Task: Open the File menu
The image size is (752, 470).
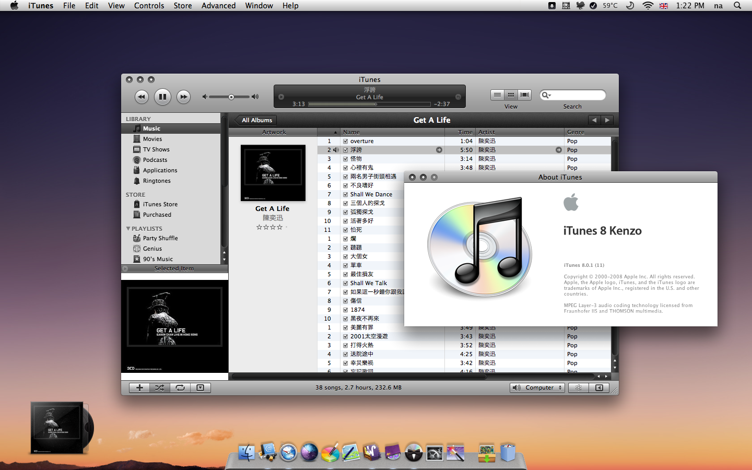Action: coord(69,6)
